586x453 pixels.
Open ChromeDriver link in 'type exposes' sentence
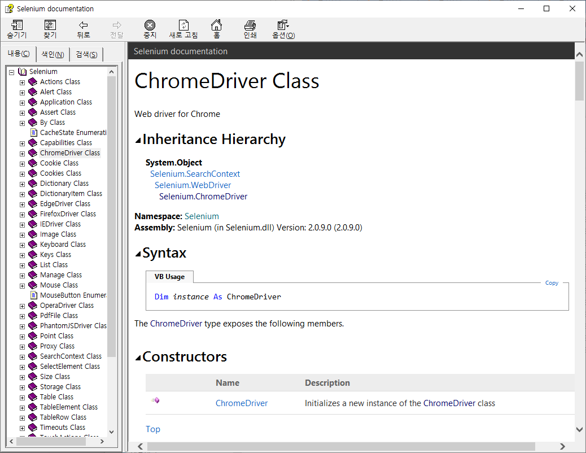(176, 324)
